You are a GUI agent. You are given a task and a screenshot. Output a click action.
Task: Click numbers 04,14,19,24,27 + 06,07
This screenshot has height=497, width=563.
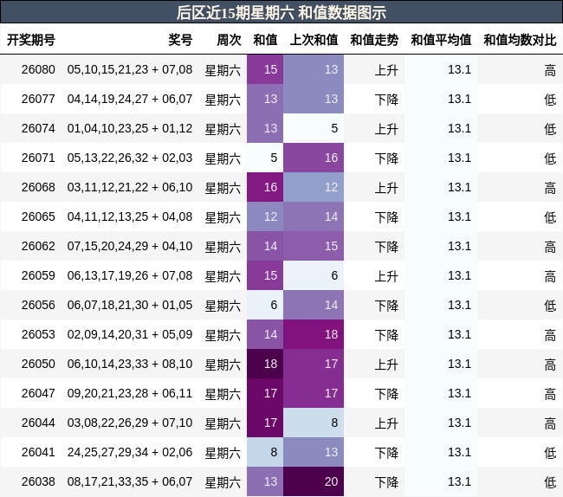(x=130, y=99)
